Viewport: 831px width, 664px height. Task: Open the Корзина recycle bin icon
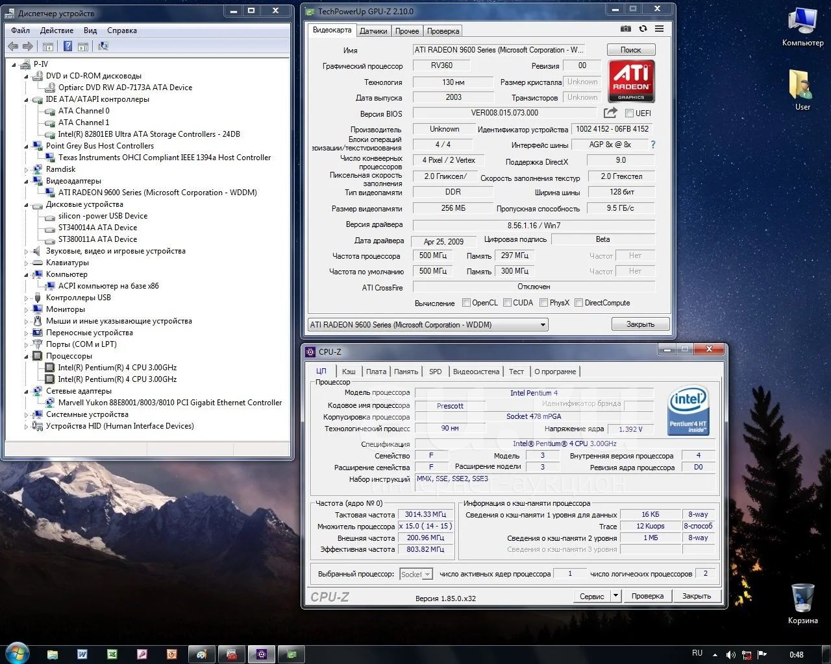[803, 603]
